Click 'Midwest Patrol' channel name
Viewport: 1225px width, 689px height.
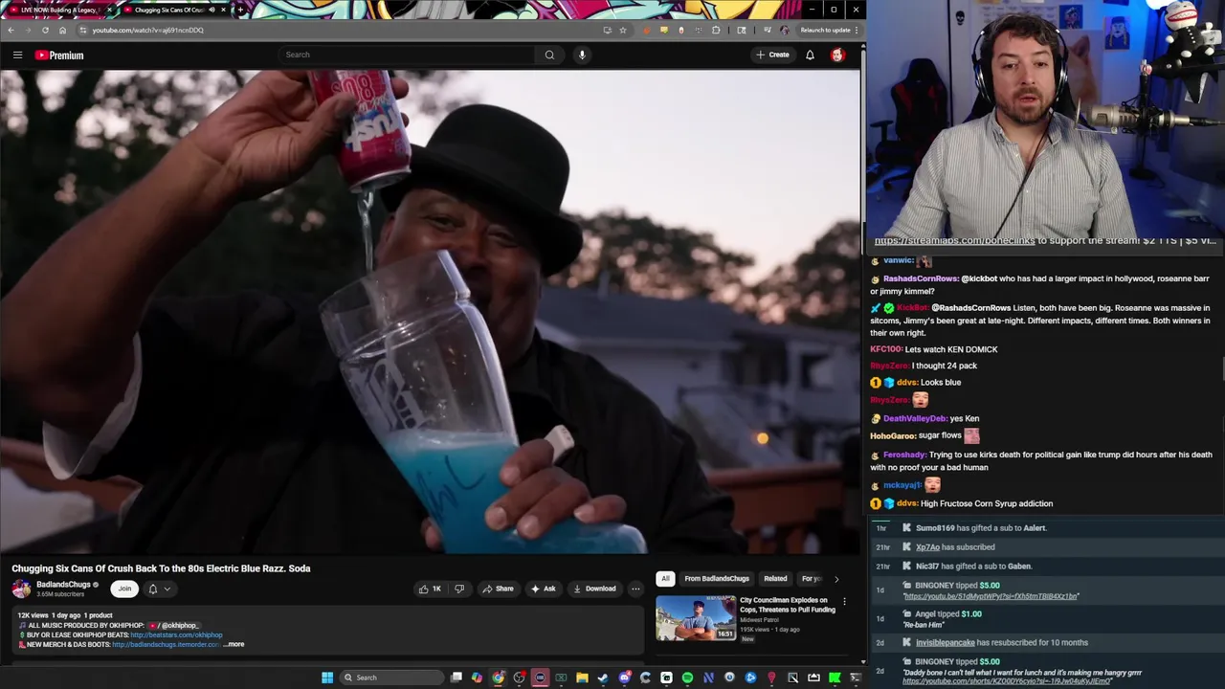[760, 619]
